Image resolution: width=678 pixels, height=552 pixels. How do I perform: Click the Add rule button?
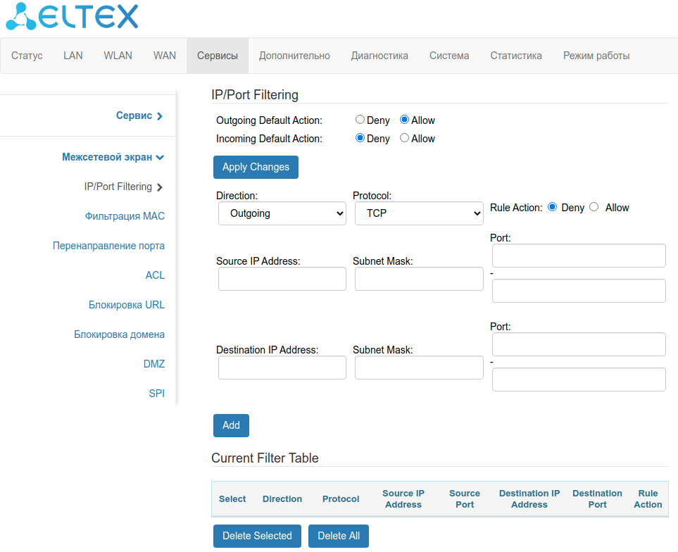(x=231, y=425)
